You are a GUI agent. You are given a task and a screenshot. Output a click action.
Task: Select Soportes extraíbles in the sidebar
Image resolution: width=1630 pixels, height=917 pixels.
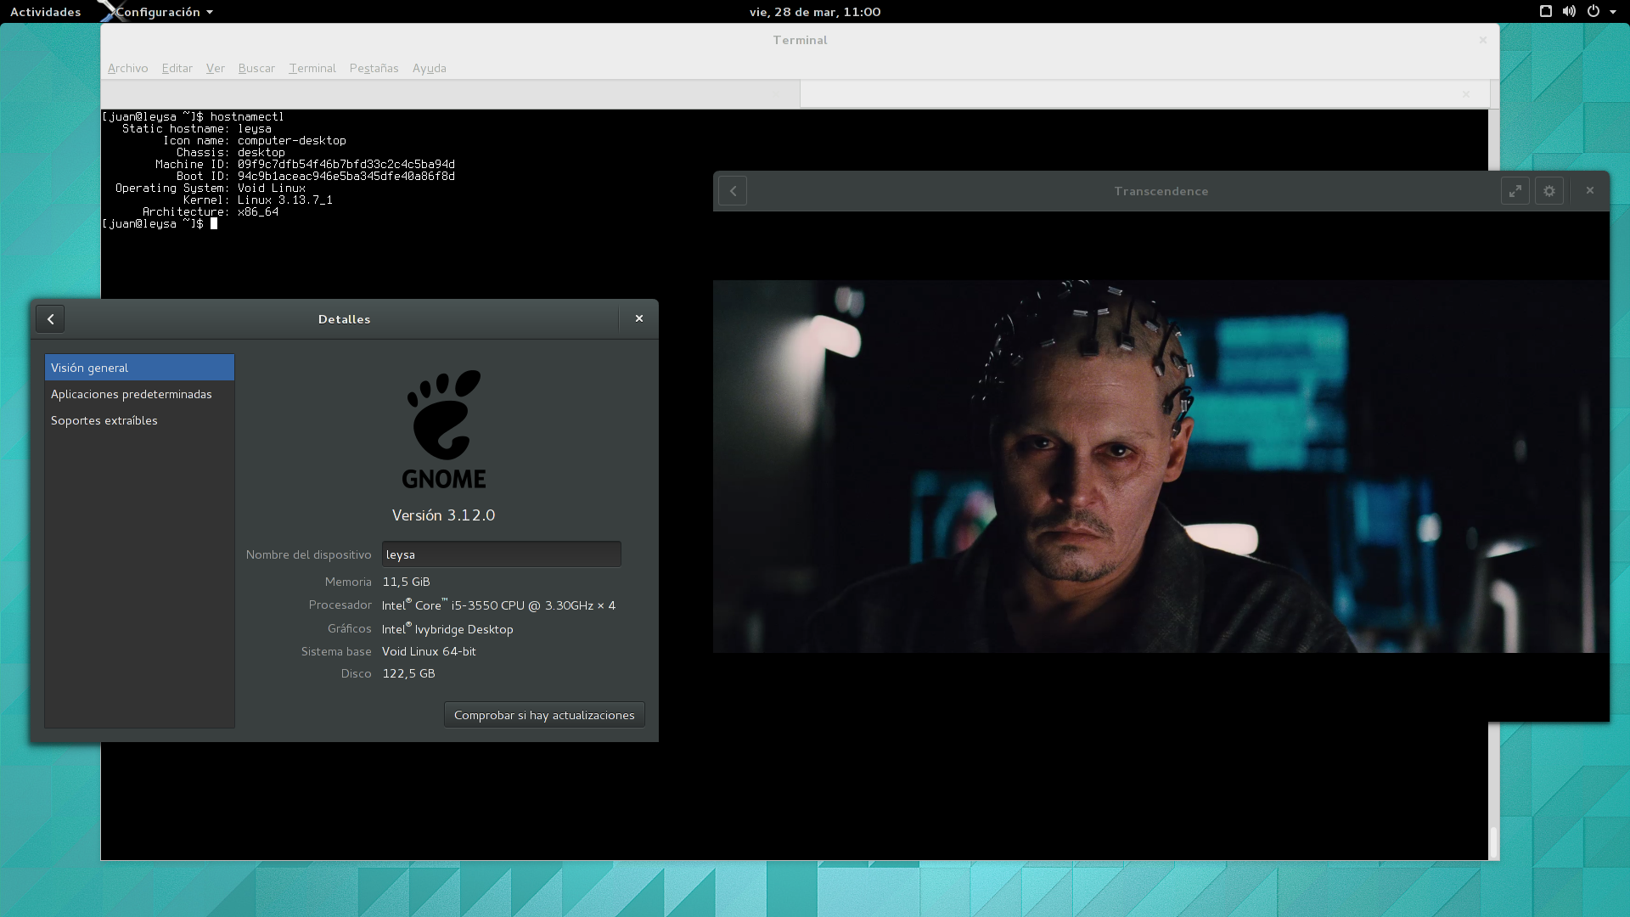[x=104, y=420]
